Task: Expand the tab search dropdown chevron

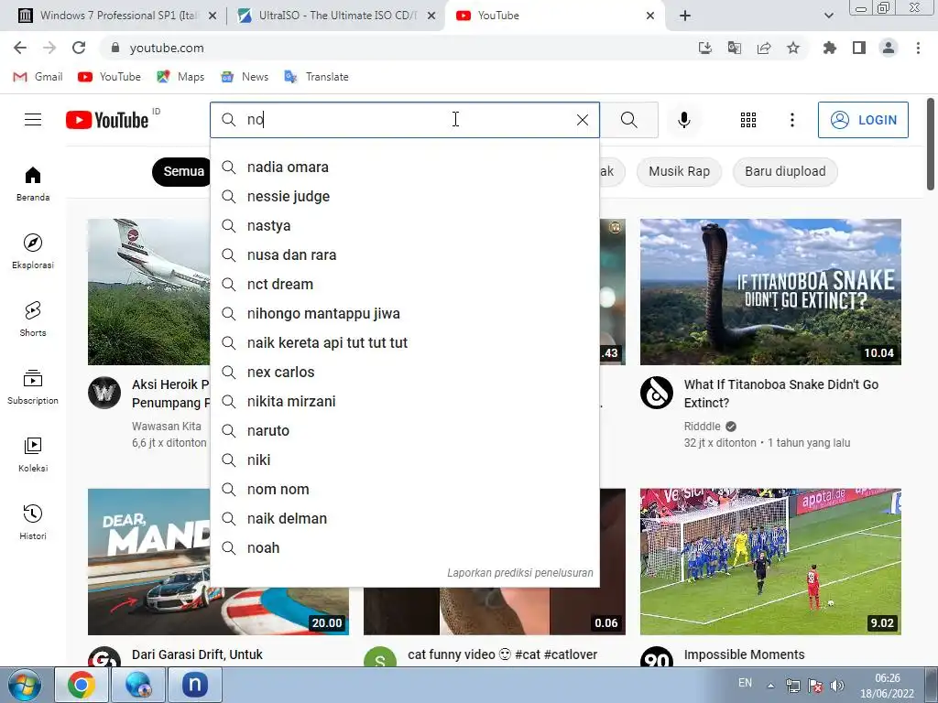Action: (x=828, y=16)
